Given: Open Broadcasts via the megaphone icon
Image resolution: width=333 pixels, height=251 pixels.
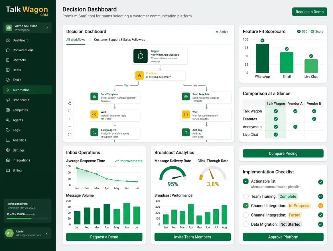Looking at the screenshot, I should (8, 100).
